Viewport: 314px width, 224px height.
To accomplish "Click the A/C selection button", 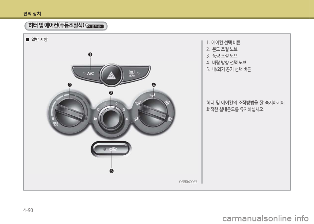I will point(87,74).
